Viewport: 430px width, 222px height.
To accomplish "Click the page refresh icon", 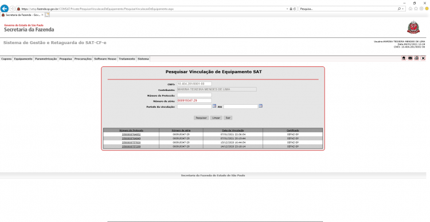I will [x=295, y=9].
